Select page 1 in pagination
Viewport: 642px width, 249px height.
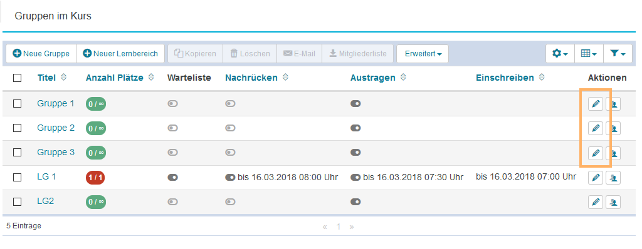pyautogui.click(x=338, y=226)
